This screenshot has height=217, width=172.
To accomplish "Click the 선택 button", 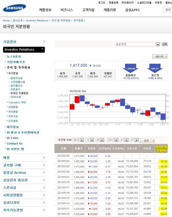I will (x=164, y=44).
